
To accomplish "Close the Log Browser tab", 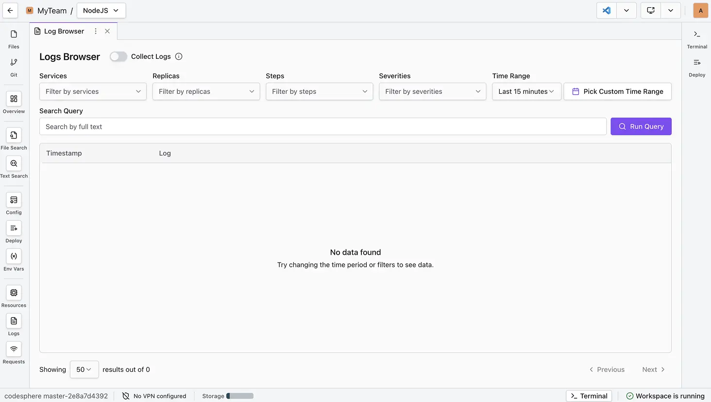I will [107, 31].
